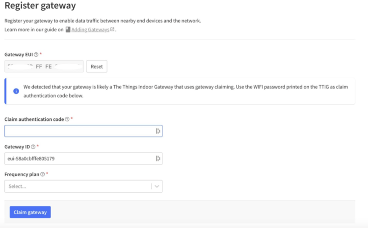Click into the Gateway ID field
This screenshot has width=368, height=229.
click(x=83, y=159)
